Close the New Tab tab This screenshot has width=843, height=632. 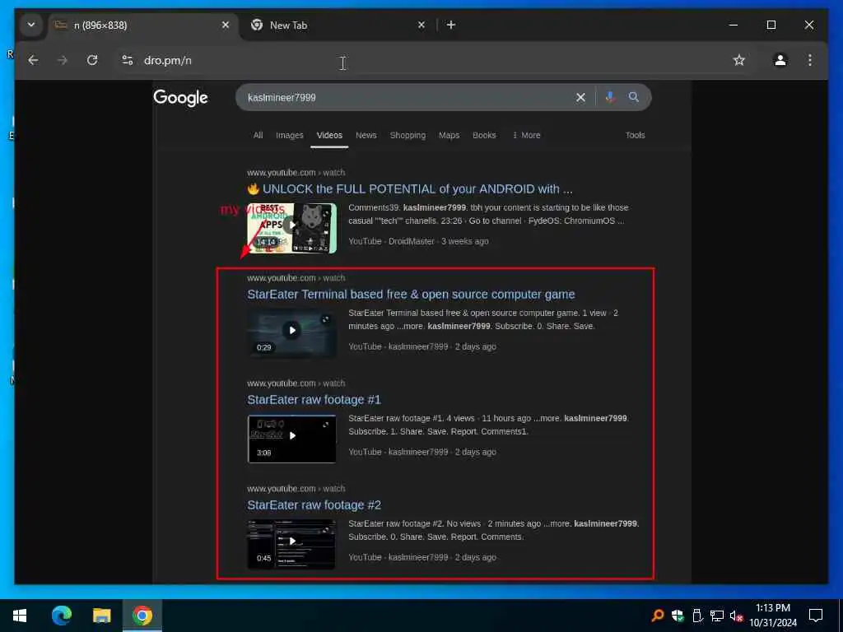tap(421, 25)
